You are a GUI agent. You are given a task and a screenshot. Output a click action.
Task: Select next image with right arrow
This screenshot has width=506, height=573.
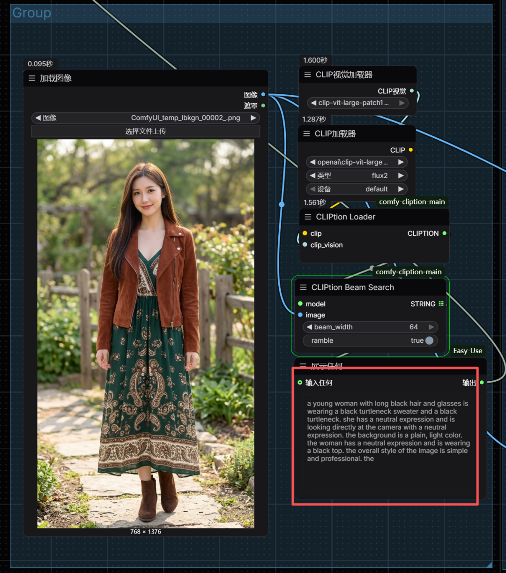coord(253,118)
